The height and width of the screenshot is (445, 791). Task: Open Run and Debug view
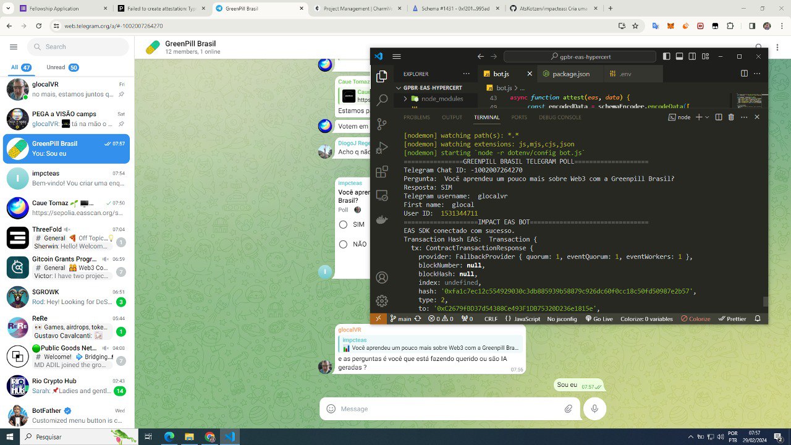pos(382,148)
